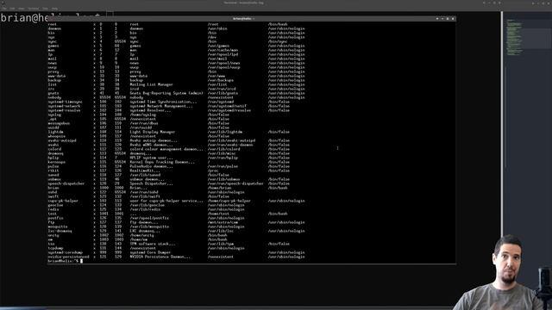This screenshot has height=310, width=552.
Task: Click 'avahi-autoipd' username text
Action: (x=62, y=140)
